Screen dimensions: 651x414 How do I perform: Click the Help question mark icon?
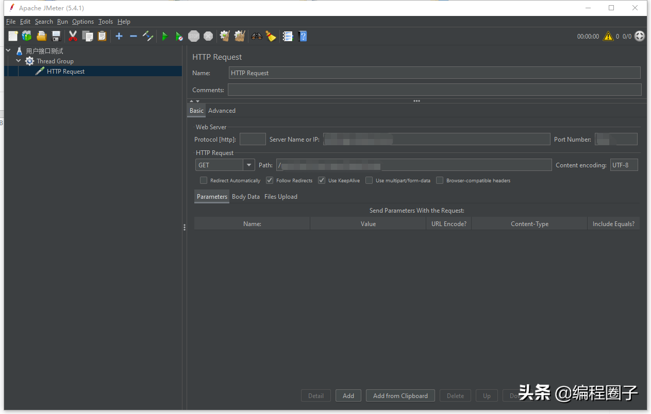[x=303, y=36]
